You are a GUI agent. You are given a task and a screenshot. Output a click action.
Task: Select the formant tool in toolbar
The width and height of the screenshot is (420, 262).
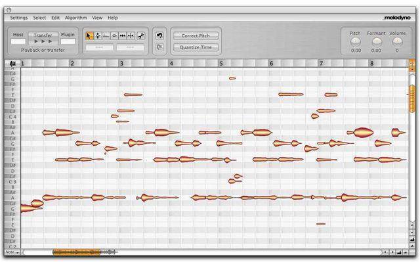[x=106, y=35]
